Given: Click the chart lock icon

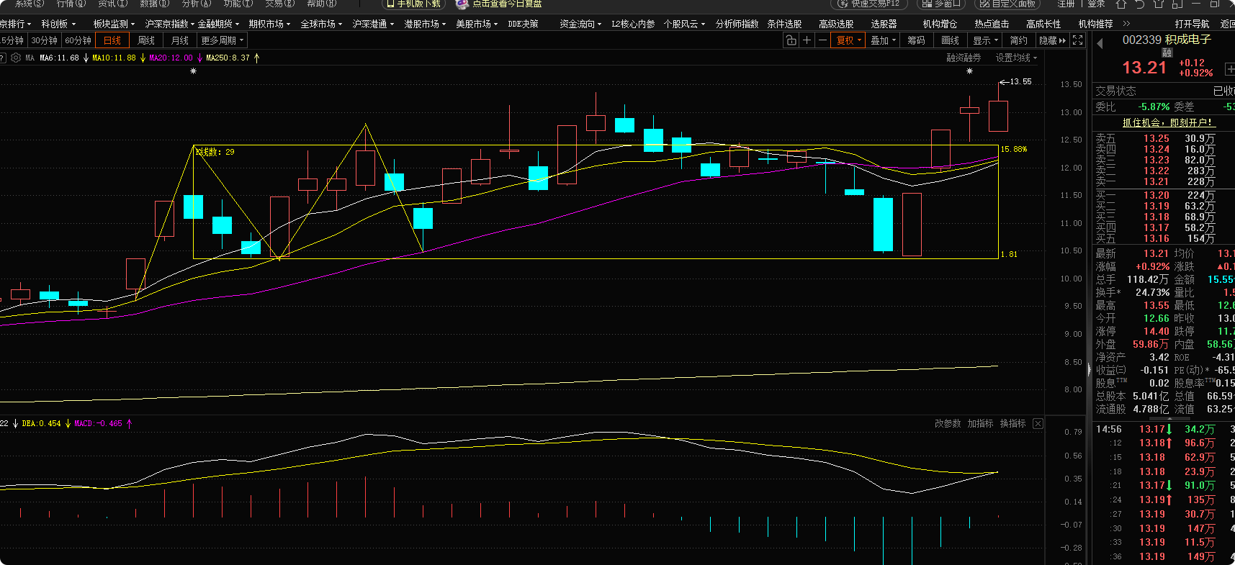Looking at the screenshot, I should tap(791, 40).
